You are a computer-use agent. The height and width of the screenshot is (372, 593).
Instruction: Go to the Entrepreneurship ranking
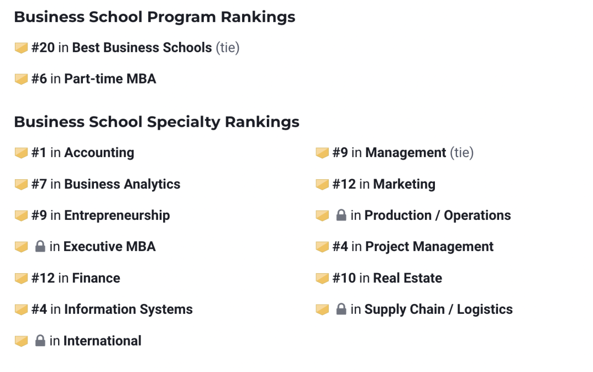coord(117,215)
